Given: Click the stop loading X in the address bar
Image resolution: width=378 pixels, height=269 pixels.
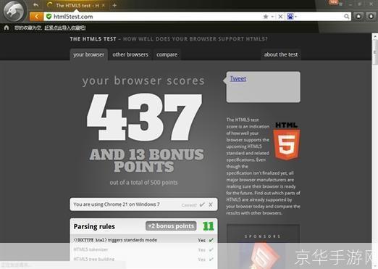Looking at the screenshot, I should point(280,17).
